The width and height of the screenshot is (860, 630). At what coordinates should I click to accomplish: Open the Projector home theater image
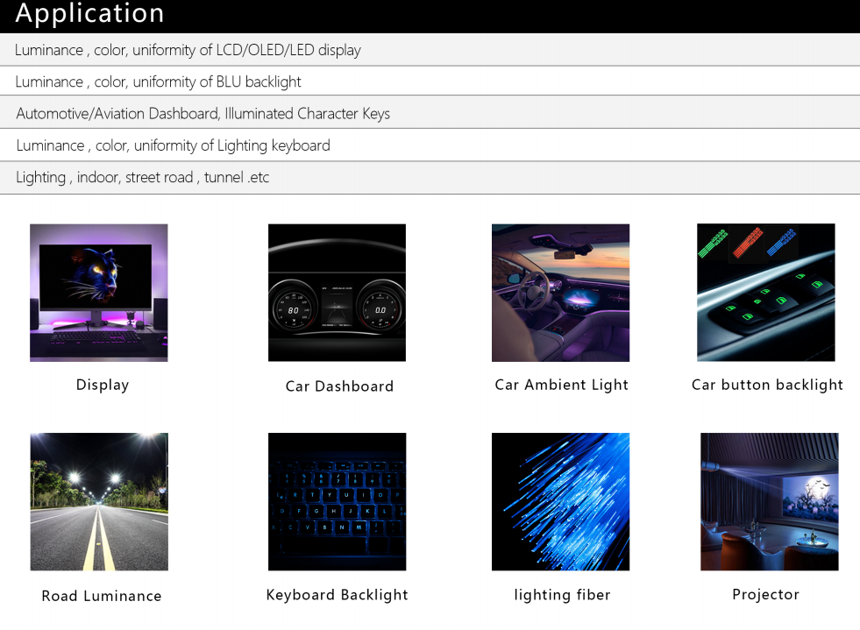tap(769, 502)
